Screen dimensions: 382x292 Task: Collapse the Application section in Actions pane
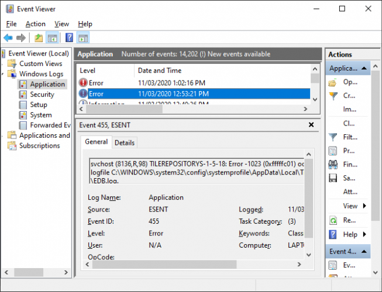pos(364,68)
